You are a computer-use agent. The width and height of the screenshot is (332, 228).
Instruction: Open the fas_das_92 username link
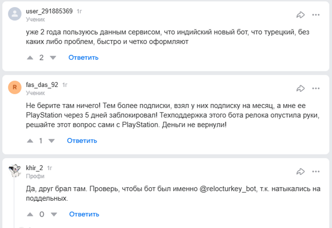(x=42, y=85)
